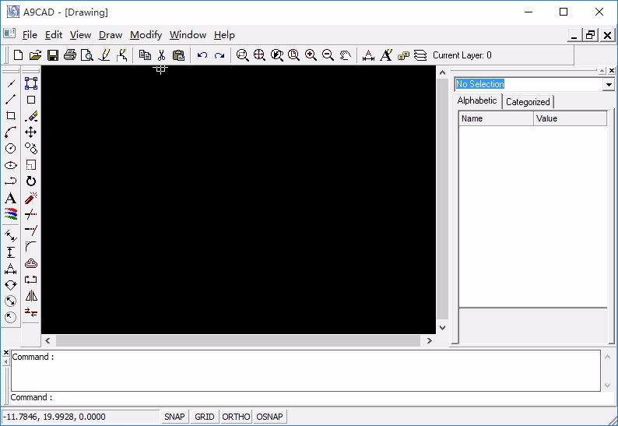Viewport: 618px width, 426px height.
Task: Activate the Rotate tool
Action: [x=30, y=181]
